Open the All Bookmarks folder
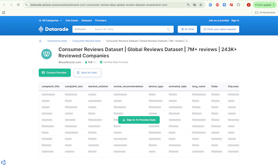The width and height of the screenshot is (278, 166). pyautogui.click(x=265, y=12)
